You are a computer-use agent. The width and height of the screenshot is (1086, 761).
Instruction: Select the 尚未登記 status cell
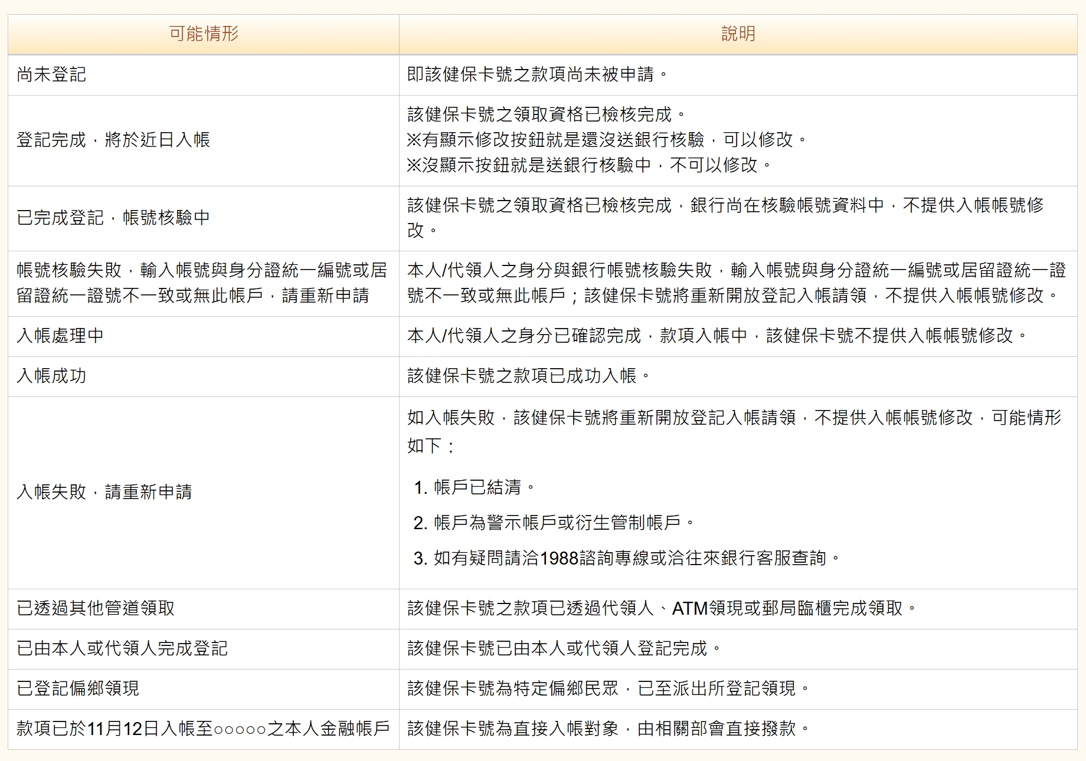click(51, 74)
